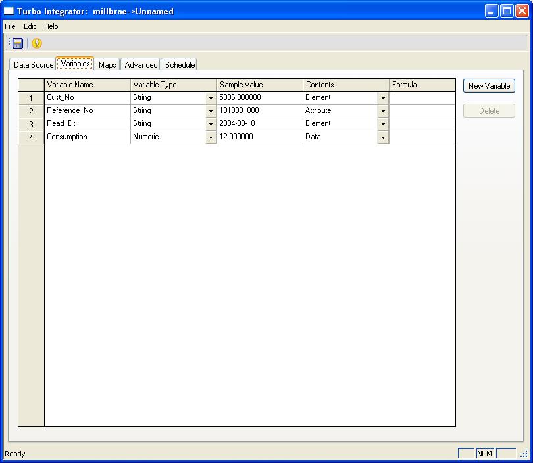Screen dimensions: 533x463
Task: Click the lightning bolt Run icon
Action: click(x=37, y=43)
